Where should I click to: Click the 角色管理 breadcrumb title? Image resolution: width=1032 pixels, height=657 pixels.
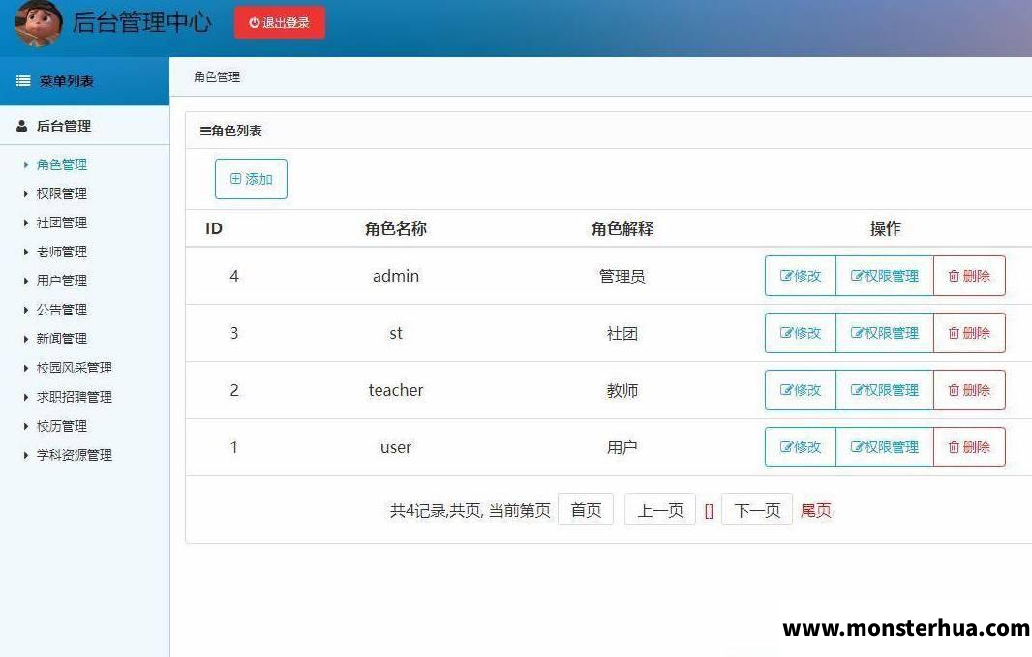[x=217, y=77]
